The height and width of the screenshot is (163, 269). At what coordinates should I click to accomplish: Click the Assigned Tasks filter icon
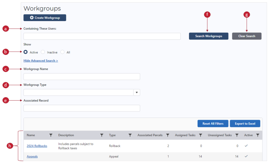coord(200,135)
